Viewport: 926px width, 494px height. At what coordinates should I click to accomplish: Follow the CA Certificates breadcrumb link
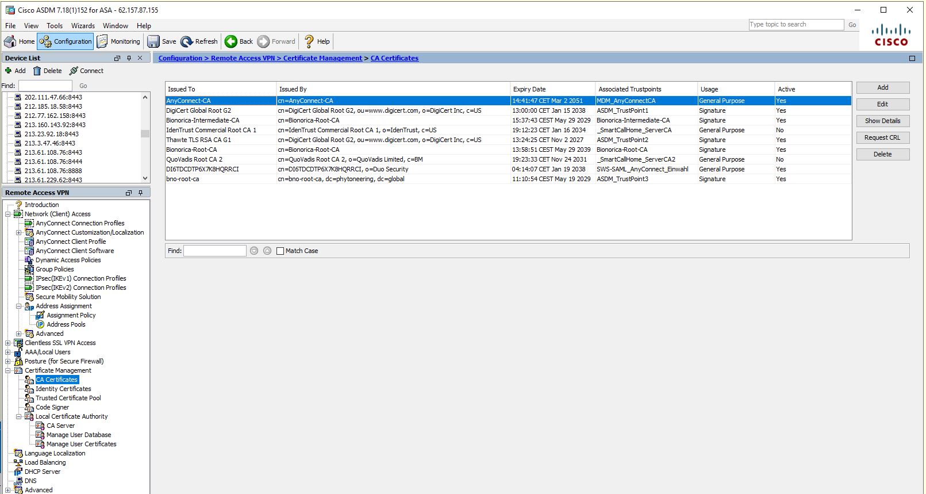pyautogui.click(x=394, y=58)
